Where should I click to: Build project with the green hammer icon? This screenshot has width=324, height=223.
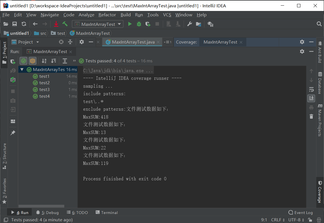coord(65,24)
